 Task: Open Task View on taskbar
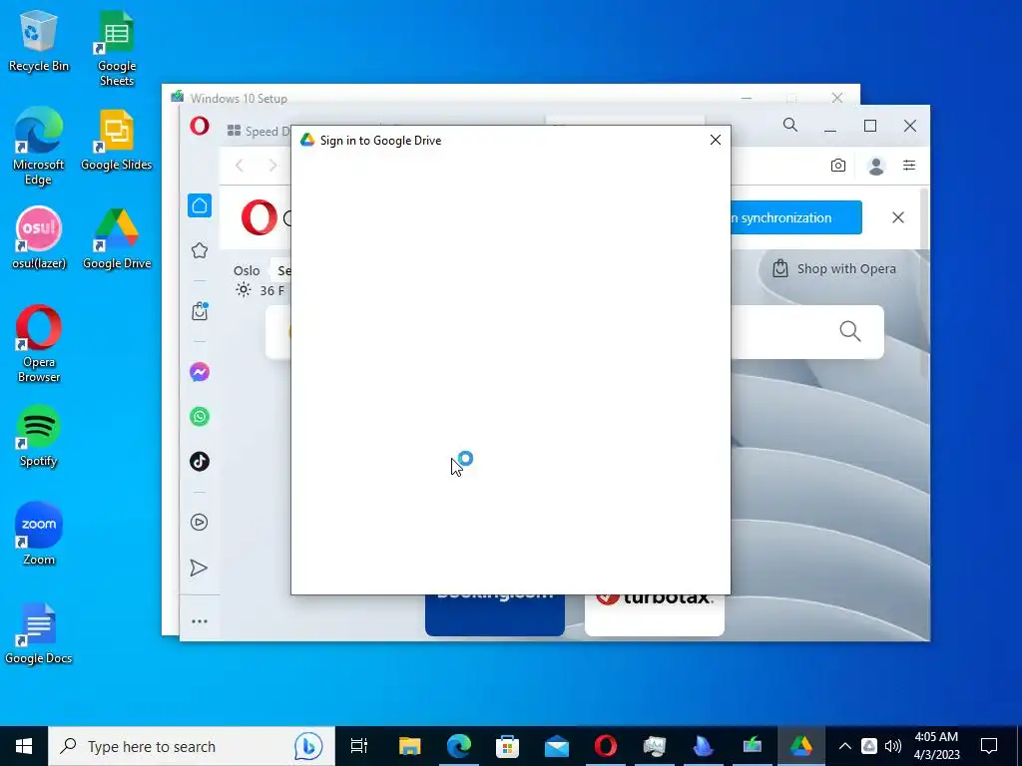click(x=359, y=746)
